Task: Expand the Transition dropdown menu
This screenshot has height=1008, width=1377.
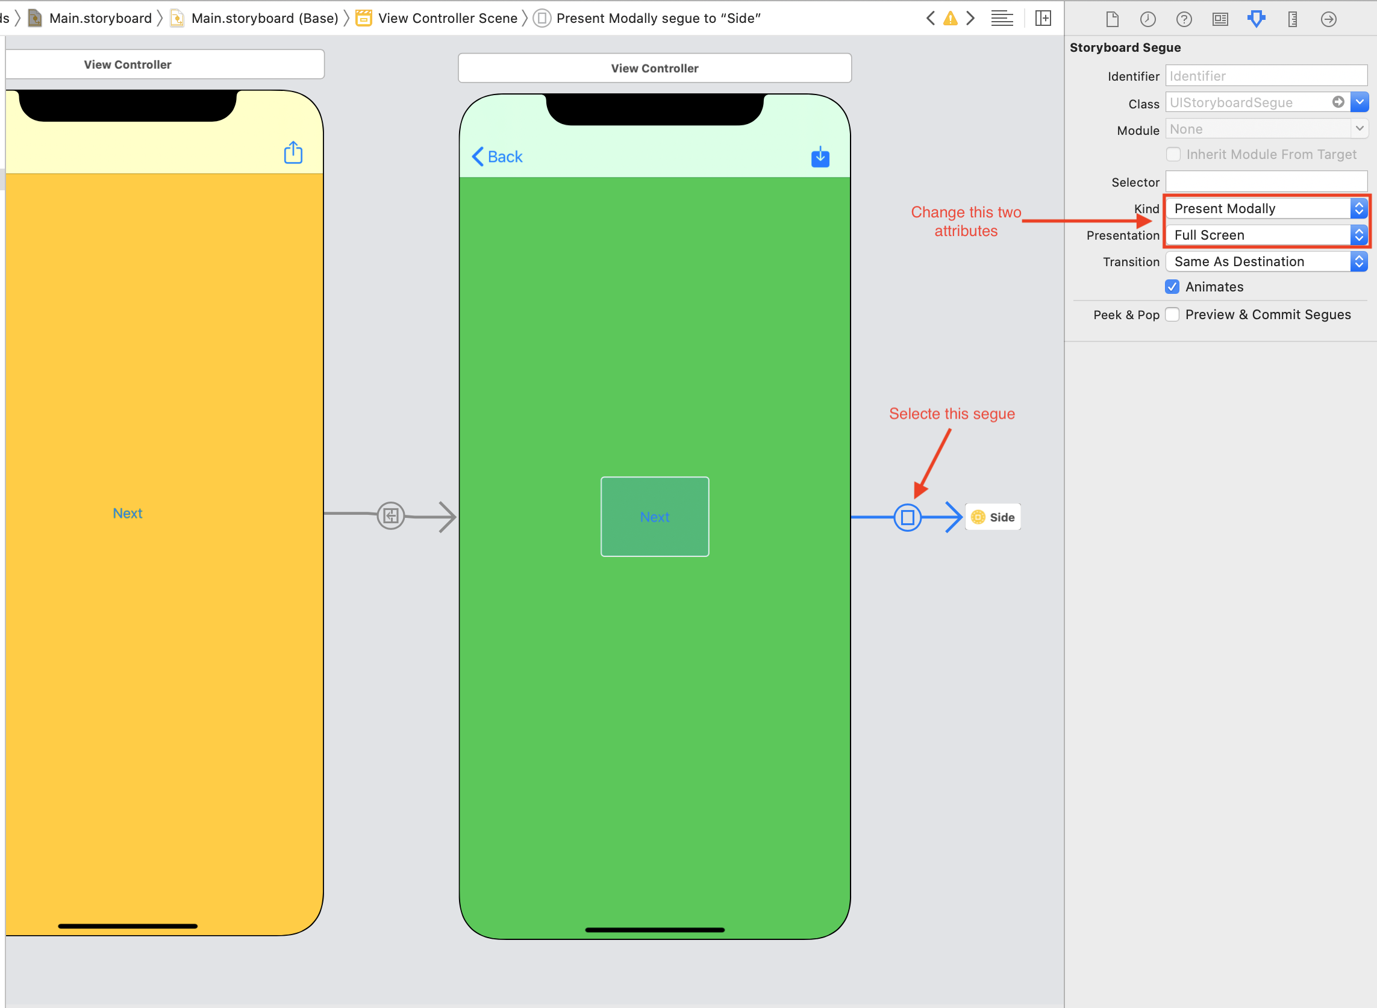Action: pos(1360,260)
